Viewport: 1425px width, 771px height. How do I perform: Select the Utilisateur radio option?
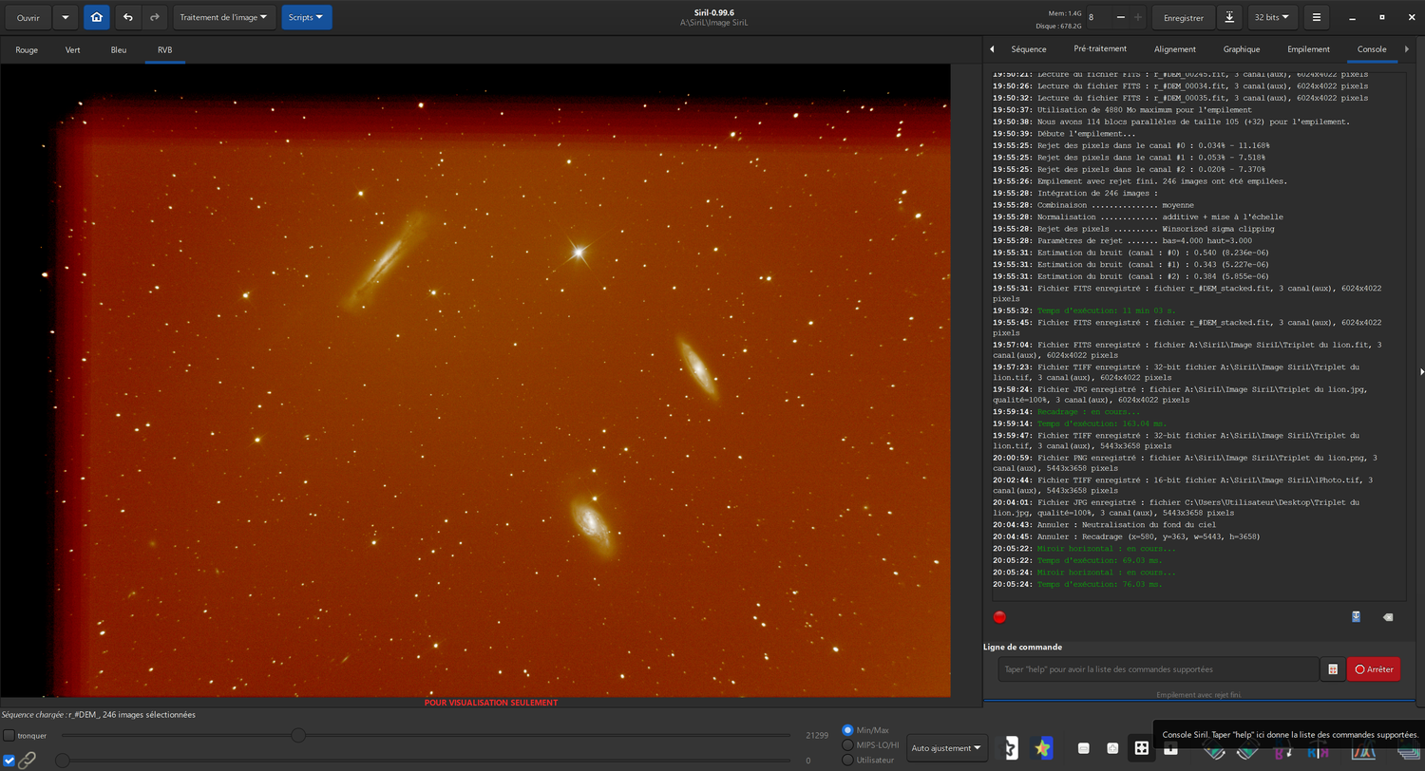[x=848, y=760]
